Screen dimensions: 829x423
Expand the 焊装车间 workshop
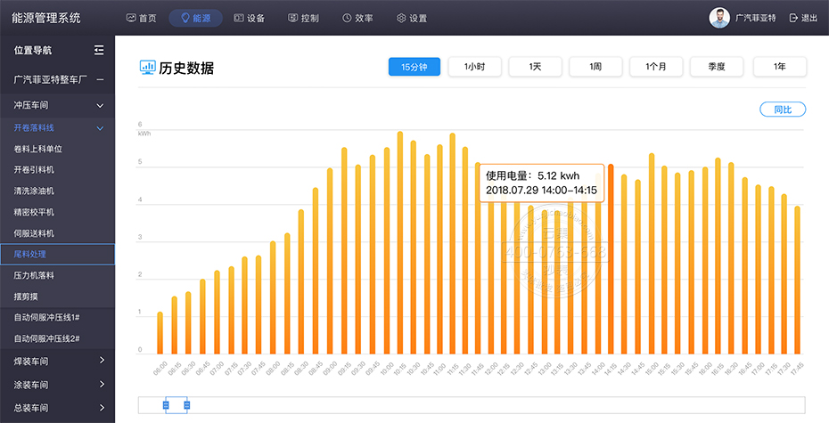click(x=102, y=361)
